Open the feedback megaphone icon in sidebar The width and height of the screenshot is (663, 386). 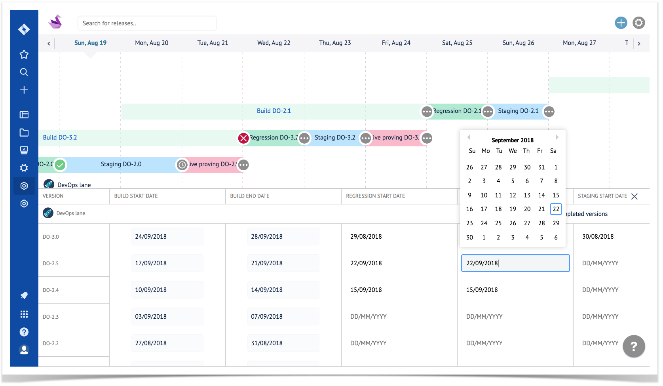coord(24,295)
